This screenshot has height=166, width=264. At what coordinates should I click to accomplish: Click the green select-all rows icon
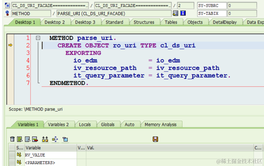[x=20, y=139]
